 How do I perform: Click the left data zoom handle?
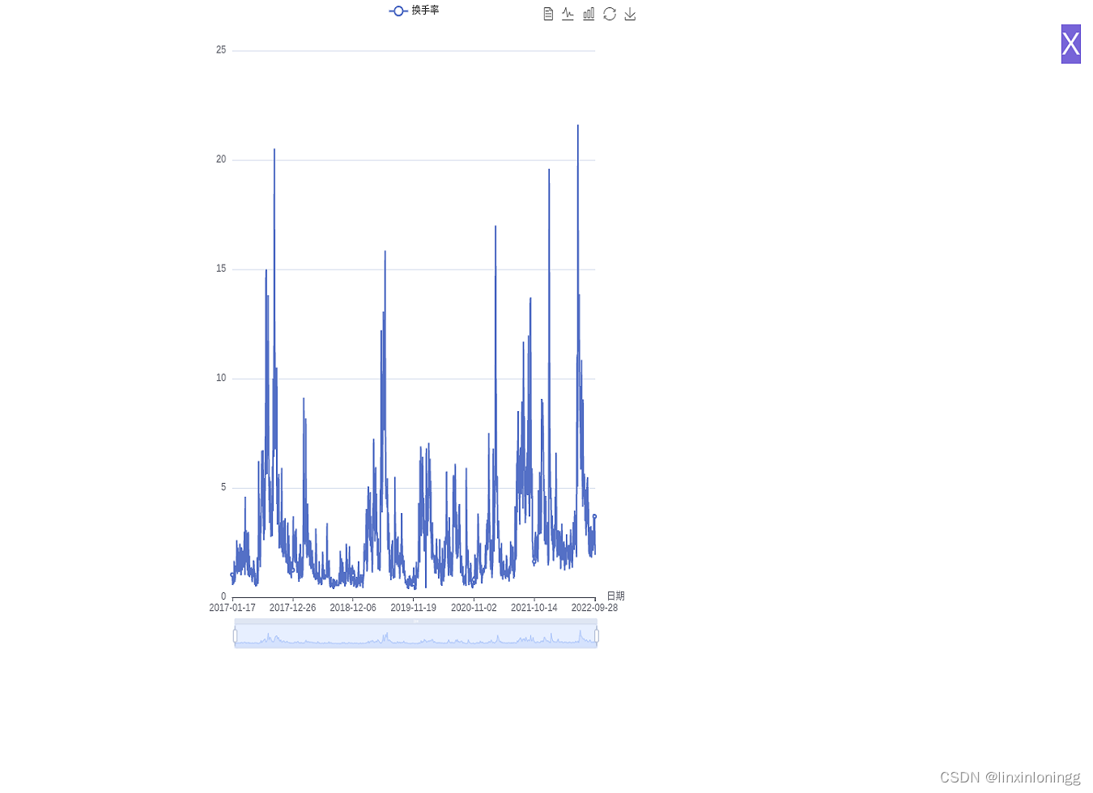(235, 636)
